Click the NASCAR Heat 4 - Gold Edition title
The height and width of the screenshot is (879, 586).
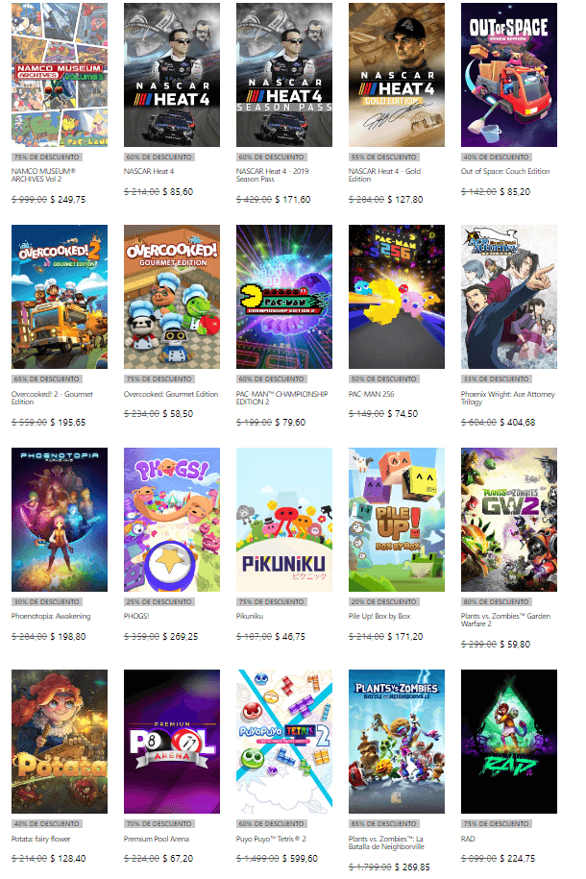click(384, 175)
